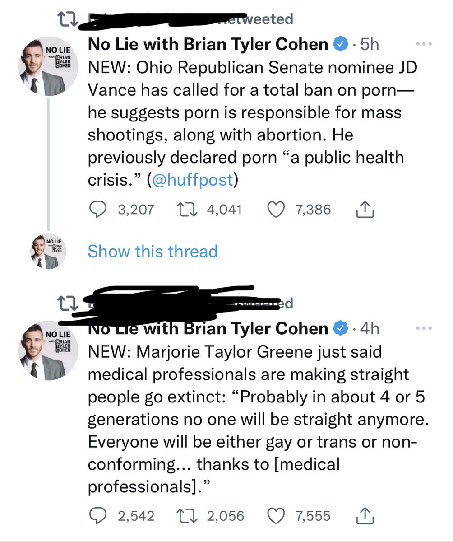Image resolution: width=453 pixels, height=542 pixels.
Task: Open more options on the second tweet
Action: point(423,329)
